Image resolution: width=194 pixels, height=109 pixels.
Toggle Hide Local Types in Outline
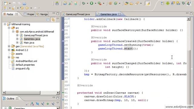pos(53,104)
